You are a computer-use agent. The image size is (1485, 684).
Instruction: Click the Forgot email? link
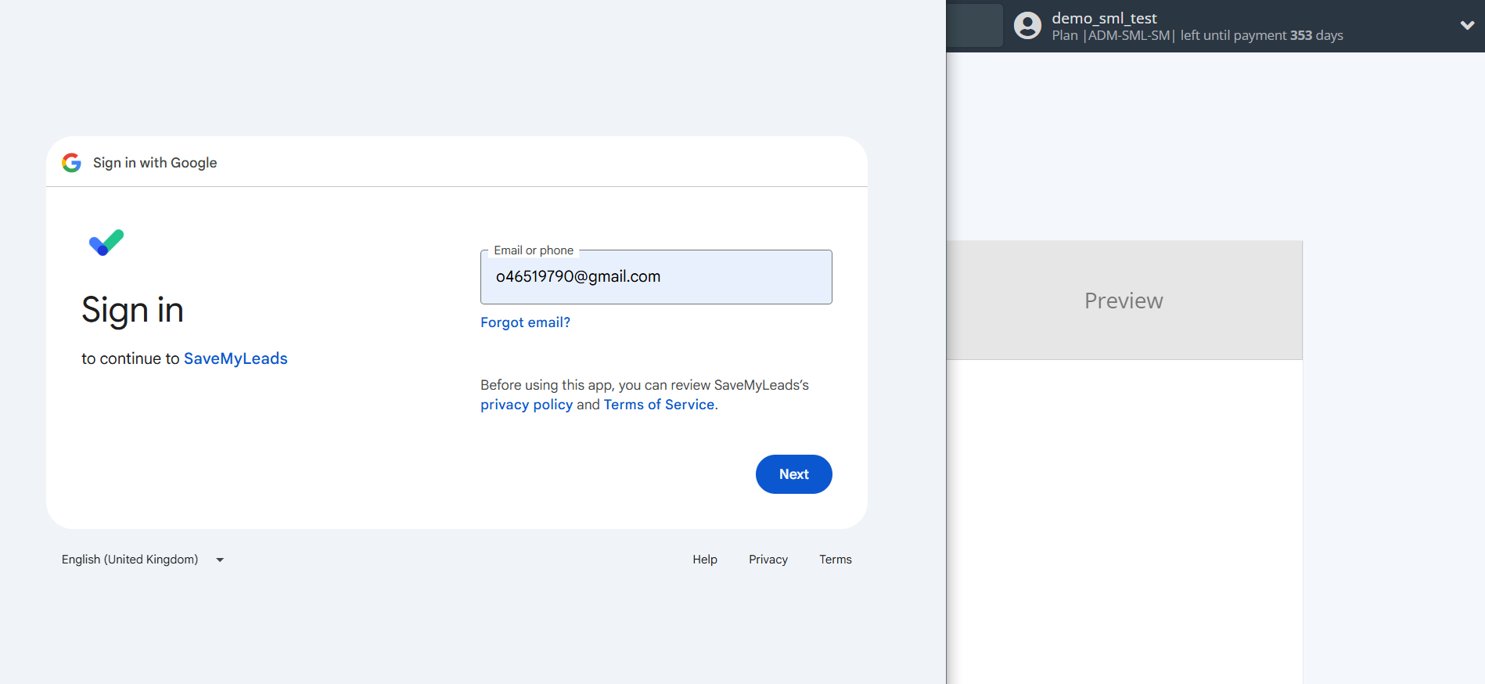[x=525, y=322]
